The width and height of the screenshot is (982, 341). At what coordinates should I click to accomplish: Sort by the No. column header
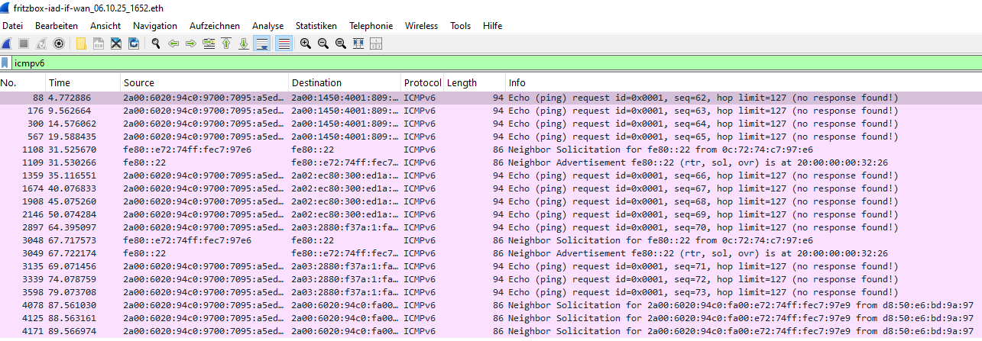pos(23,82)
